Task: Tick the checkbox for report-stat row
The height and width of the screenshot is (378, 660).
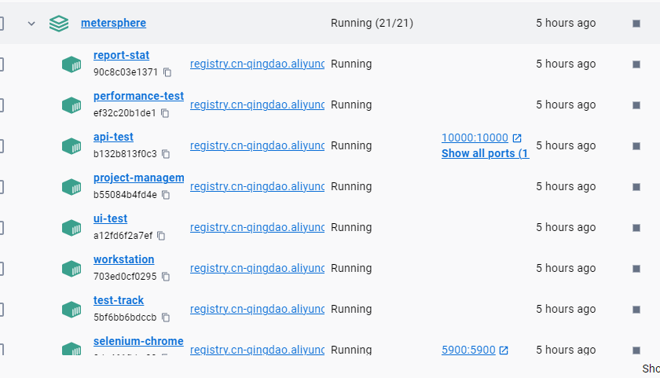Action: pos(2,64)
